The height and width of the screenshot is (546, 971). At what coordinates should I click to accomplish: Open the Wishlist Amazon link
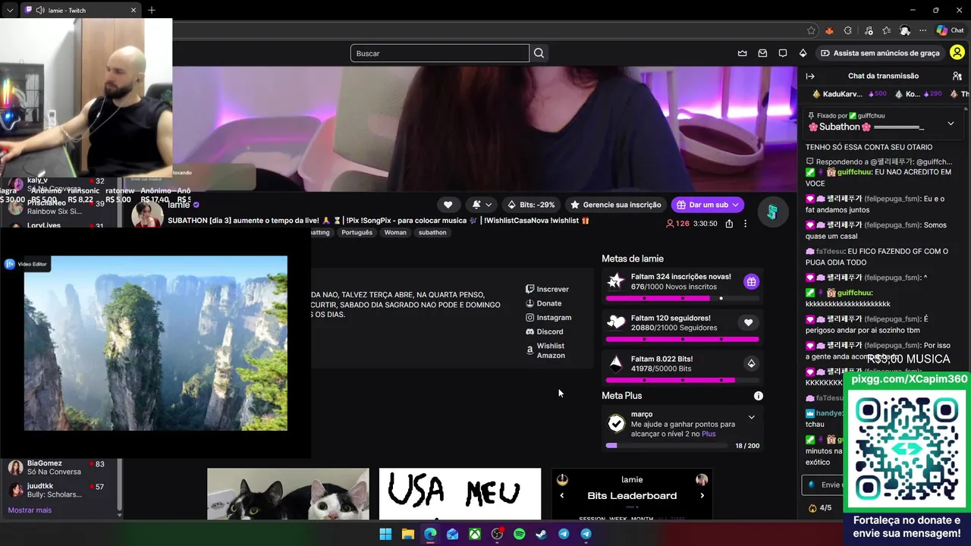click(545, 350)
